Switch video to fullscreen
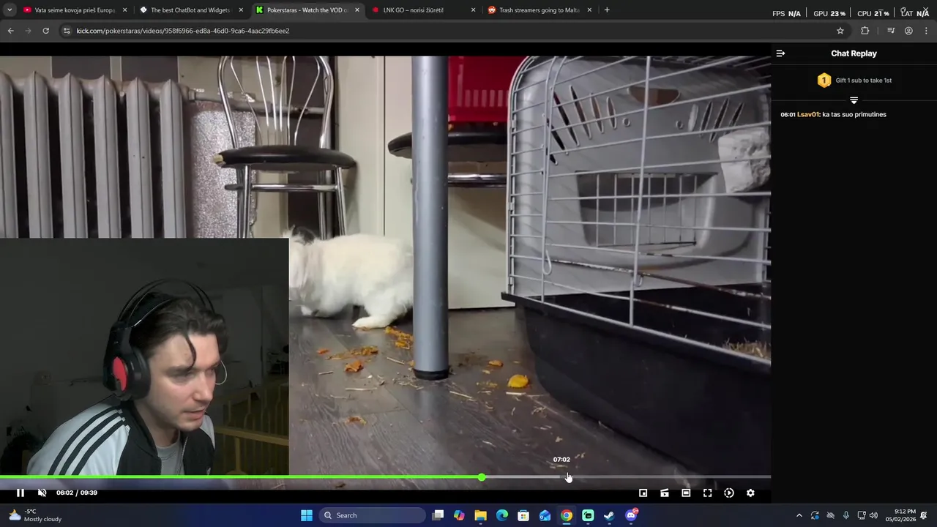Image resolution: width=937 pixels, height=527 pixels. [x=707, y=493]
